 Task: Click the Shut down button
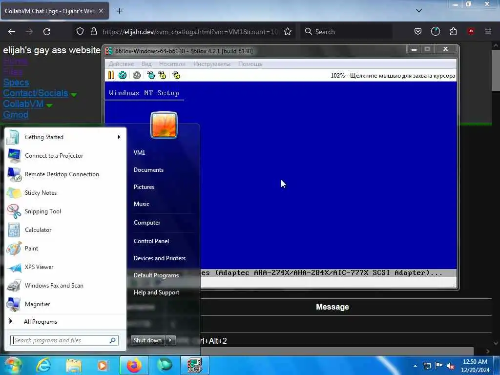148,340
